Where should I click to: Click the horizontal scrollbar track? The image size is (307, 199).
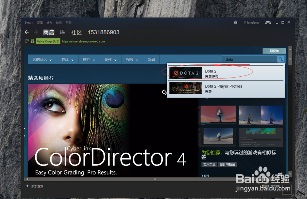tap(155, 179)
